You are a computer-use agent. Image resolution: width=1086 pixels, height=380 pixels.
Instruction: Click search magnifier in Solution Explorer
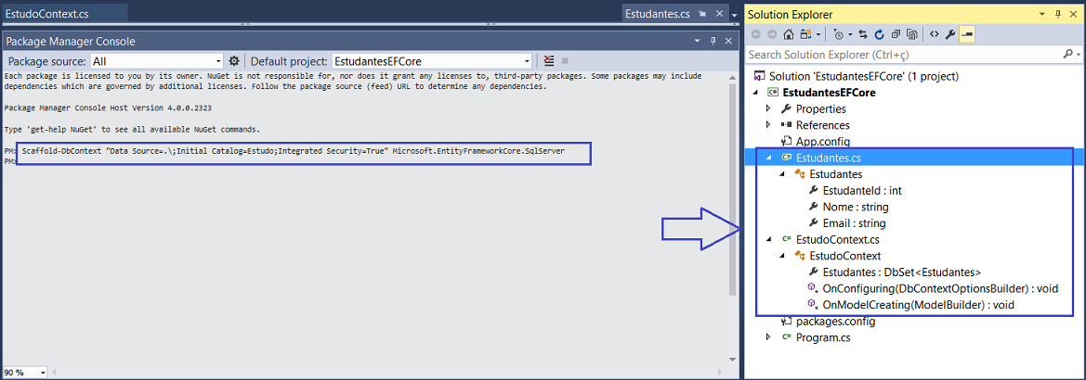point(1066,54)
